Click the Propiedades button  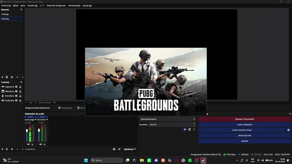click(65, 108)
